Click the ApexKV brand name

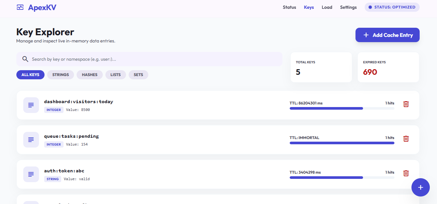point(42,7)
